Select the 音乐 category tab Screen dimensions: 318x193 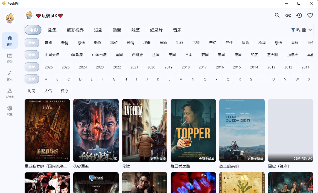coord(177,30)
